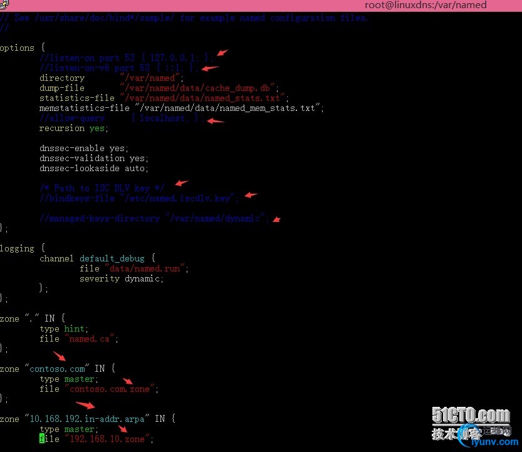Click 'type master' under the in-addr.arpa zone
The image size is (522, 452).
69,429
